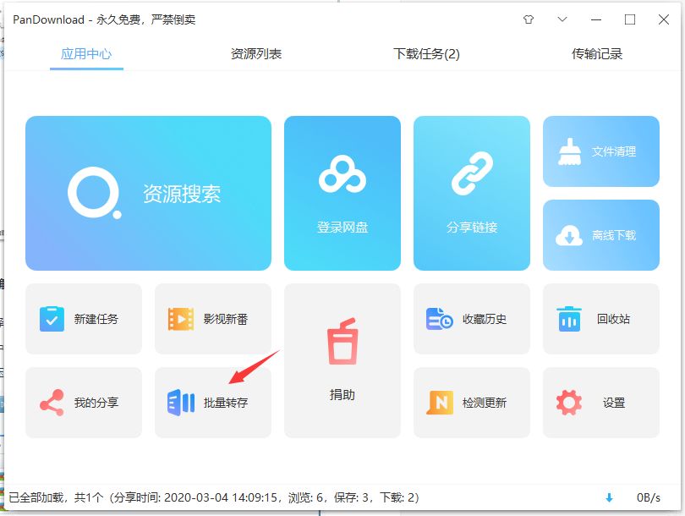Open 文件清理 label

coord(614,151)
